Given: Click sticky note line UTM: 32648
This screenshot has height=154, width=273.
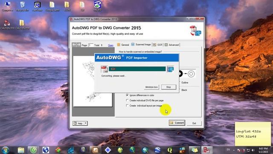Looking at the screenshot, I should tap(246, 136).
